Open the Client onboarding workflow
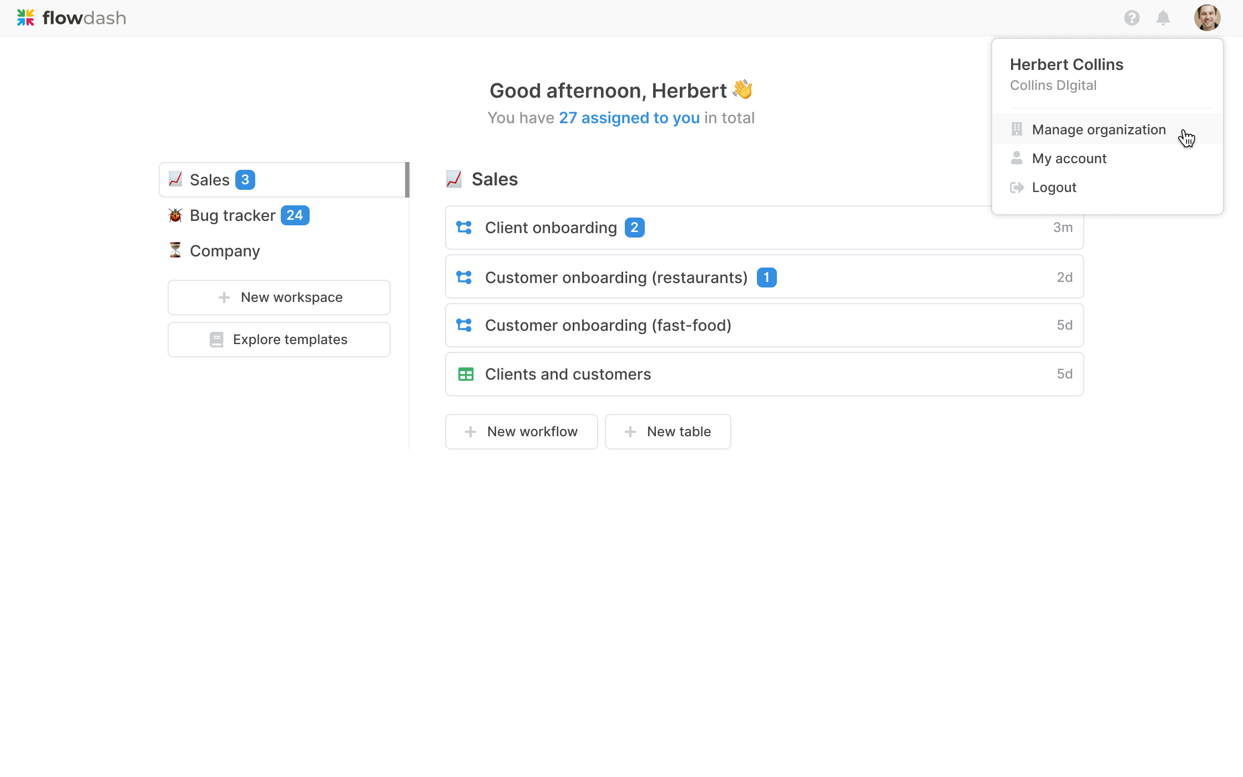Image resolution: width=1243 pixels, height=777 pixels. click(550, 228)
